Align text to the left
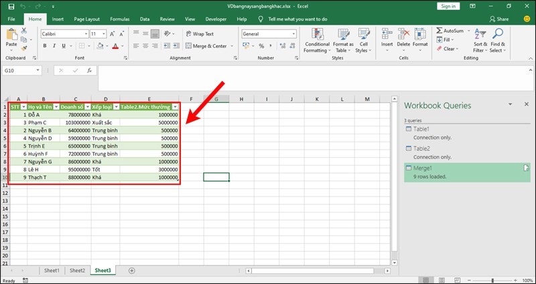The image size is (536, 284). (x=136, y=45)
